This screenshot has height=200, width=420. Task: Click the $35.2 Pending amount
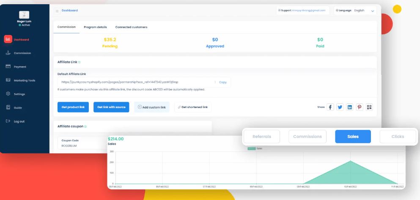pyautogui.click(x=110, y=40)
